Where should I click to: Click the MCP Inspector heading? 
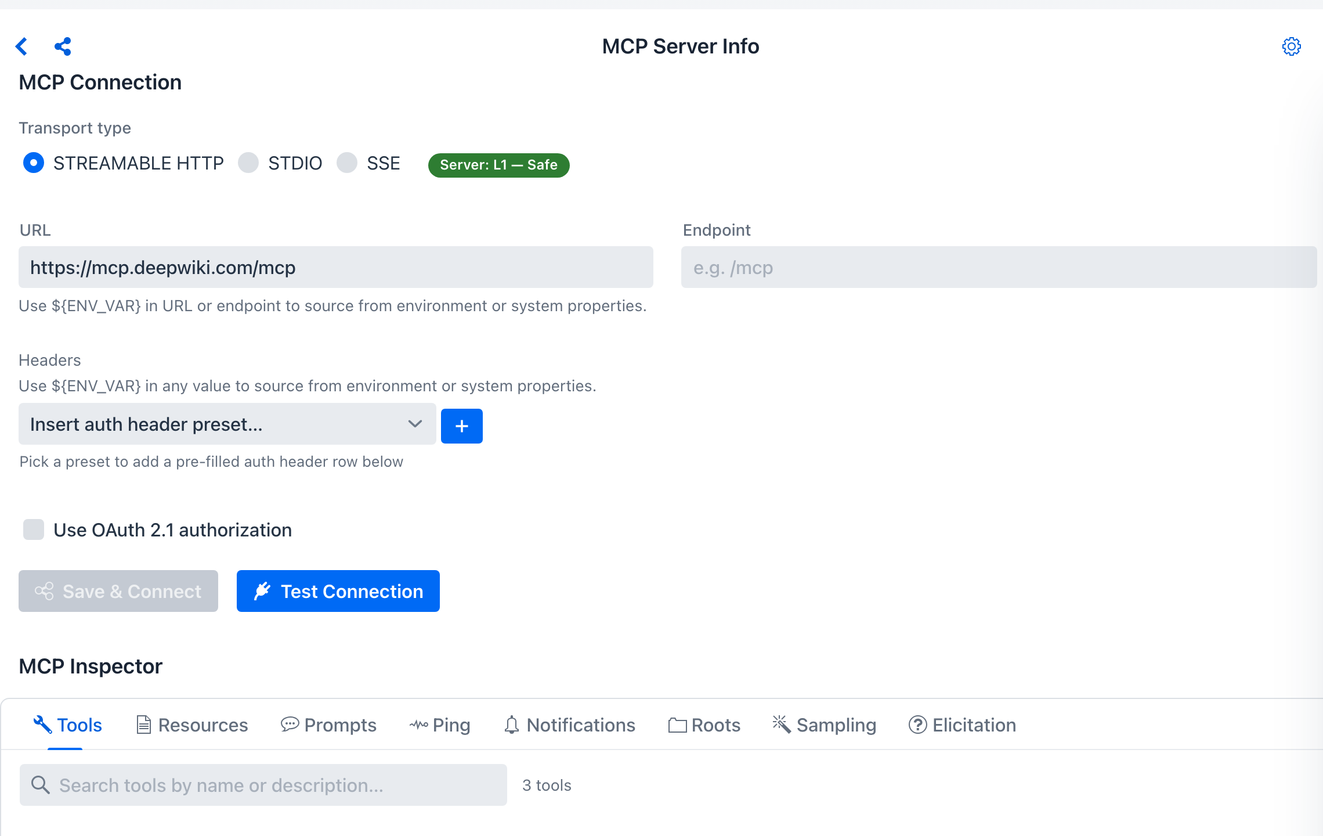click(x=91, y=666)
